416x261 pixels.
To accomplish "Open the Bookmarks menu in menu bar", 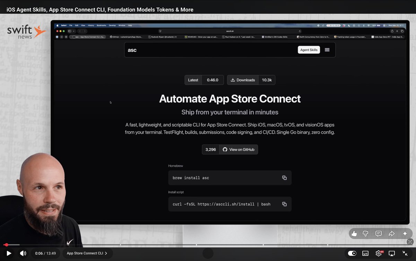I will click(x=102, y=25).
